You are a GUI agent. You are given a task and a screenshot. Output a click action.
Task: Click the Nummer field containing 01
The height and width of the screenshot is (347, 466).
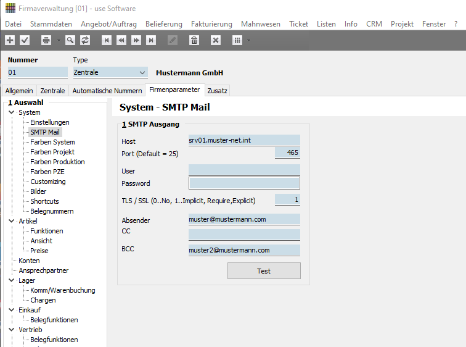pos(38,72)
